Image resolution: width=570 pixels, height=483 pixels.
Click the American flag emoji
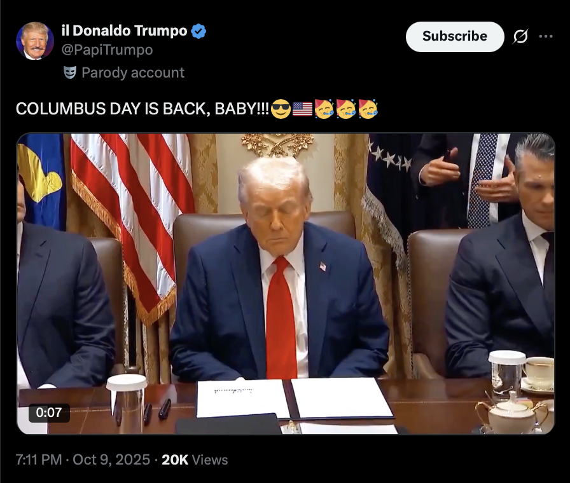[x=302, y=109]
